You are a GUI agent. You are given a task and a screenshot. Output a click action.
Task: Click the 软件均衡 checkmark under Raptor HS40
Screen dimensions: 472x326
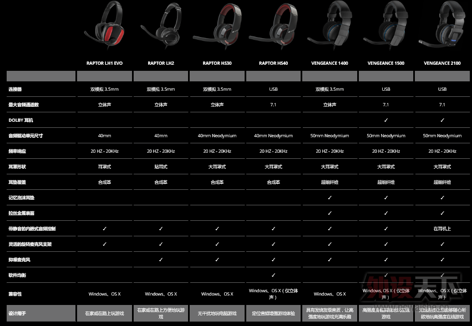coord(273,275)
